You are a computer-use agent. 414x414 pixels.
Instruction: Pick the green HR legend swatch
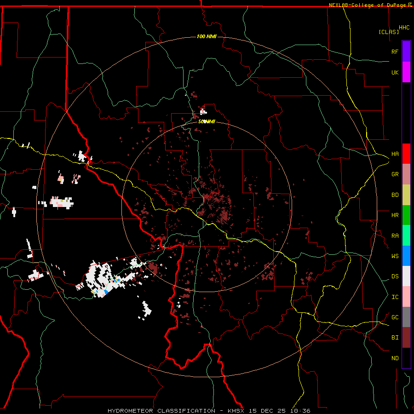(x=406, y=215)
